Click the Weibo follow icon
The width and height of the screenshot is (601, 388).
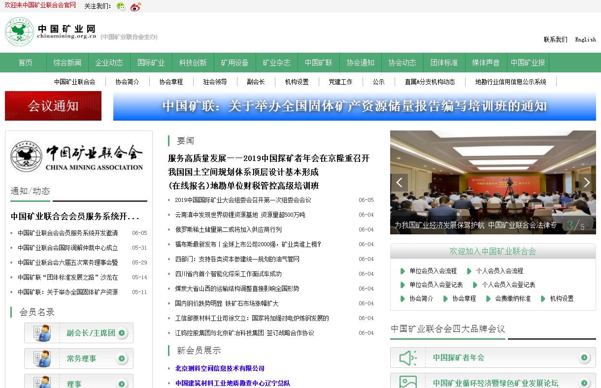tap(135, 6)
